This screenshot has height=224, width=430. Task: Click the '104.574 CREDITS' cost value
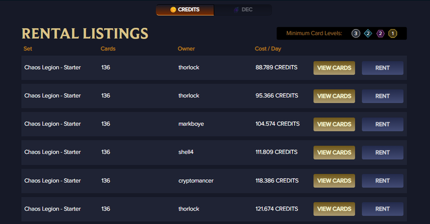tap(278, 123)
